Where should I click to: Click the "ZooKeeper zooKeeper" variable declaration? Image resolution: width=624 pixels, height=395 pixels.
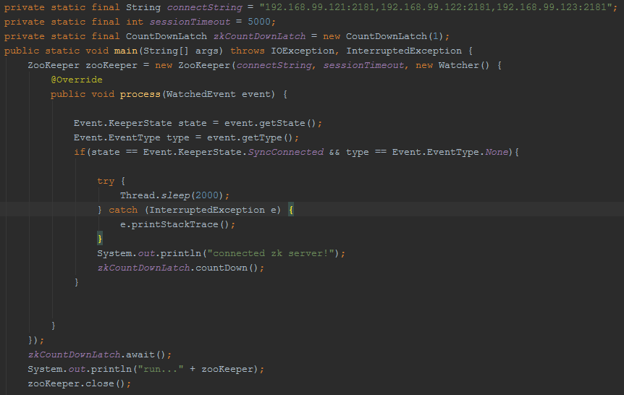click(83, 65)
